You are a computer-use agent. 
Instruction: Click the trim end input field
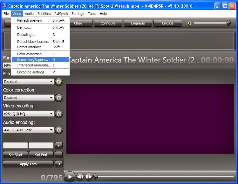click(x=41, y=146)
